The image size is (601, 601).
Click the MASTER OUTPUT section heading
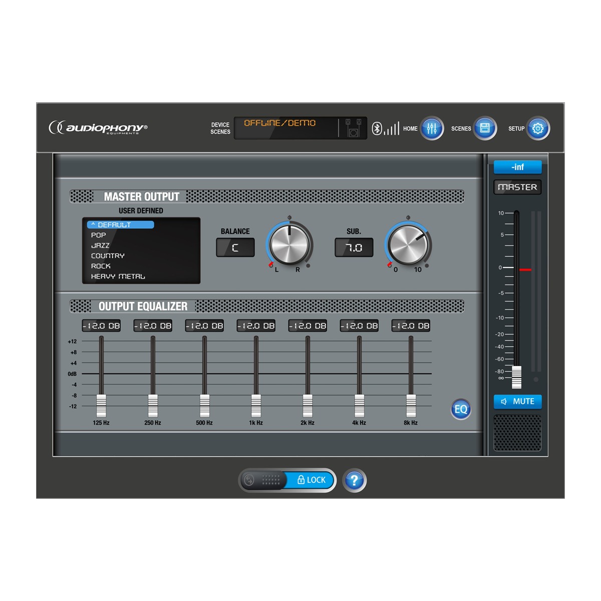(142, 197)
